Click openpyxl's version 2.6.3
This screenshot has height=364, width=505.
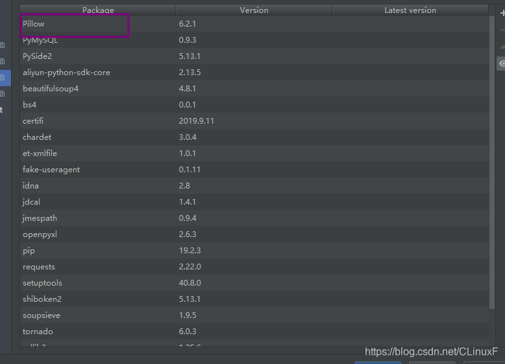click(187, 234)
